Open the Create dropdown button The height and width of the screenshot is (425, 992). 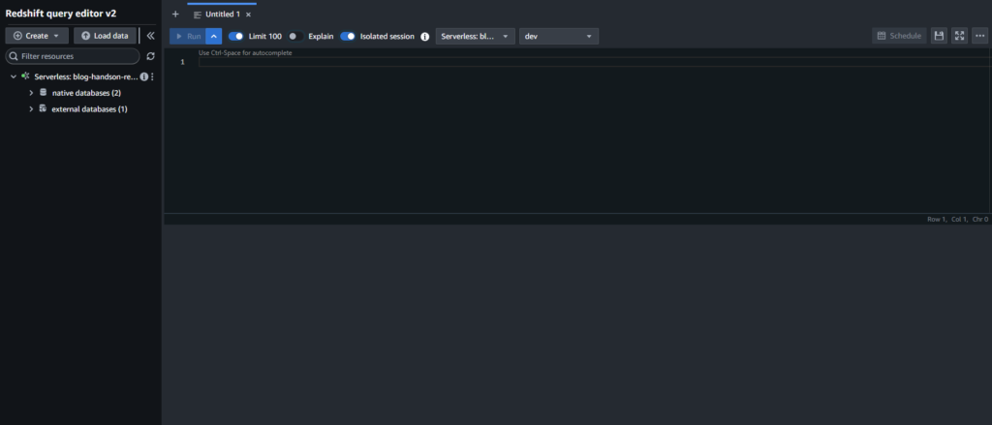(x=37, y=36)
